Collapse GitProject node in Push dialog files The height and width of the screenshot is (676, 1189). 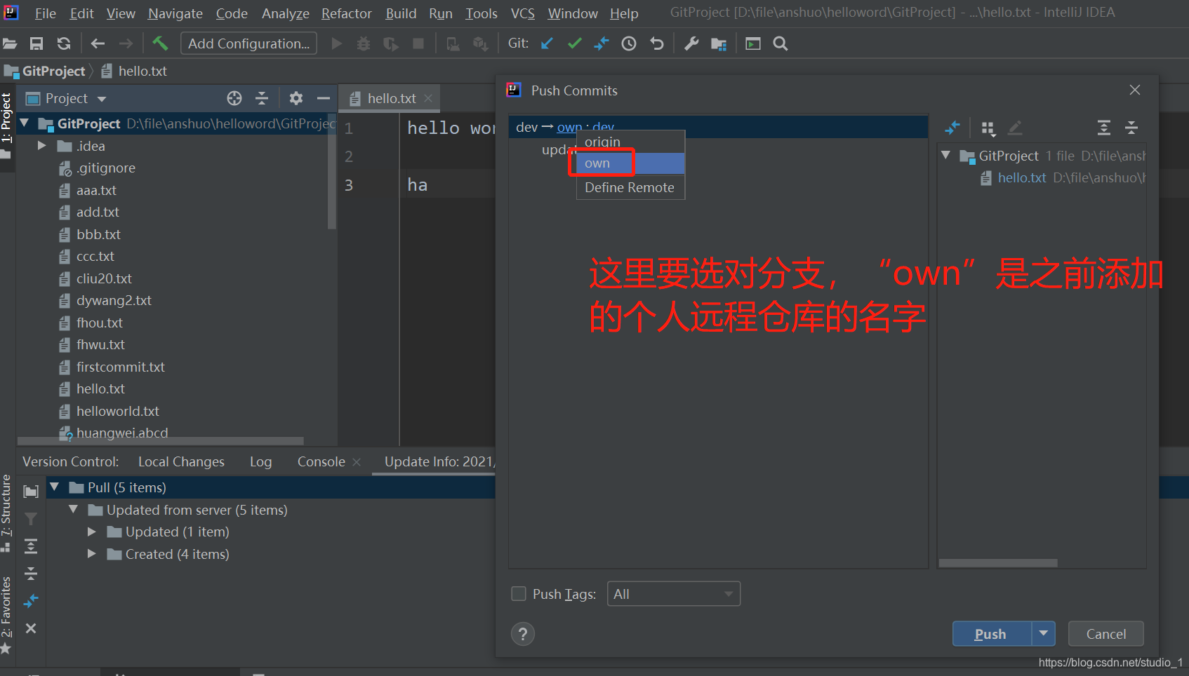coord(946,156)
